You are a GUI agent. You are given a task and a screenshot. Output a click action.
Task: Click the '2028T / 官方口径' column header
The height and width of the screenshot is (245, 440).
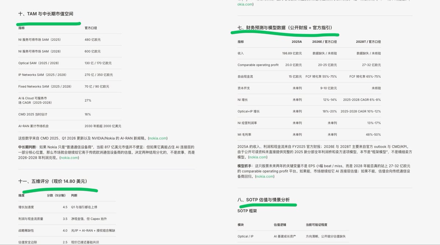(x=368, y=42)
